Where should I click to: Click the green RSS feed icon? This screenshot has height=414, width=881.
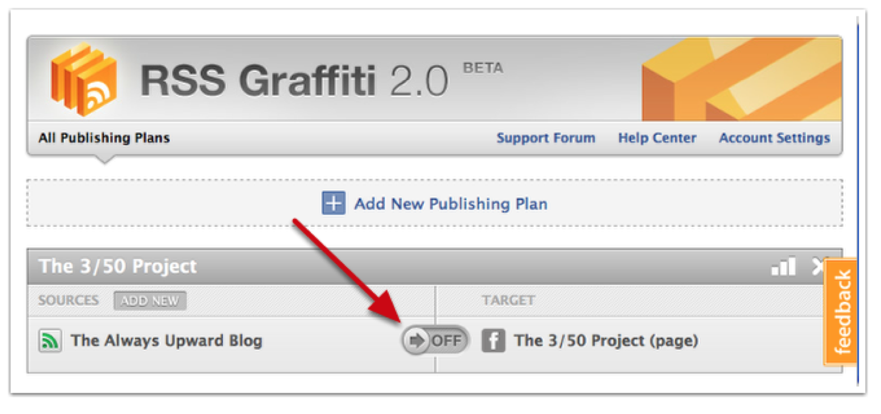point(50,341)
